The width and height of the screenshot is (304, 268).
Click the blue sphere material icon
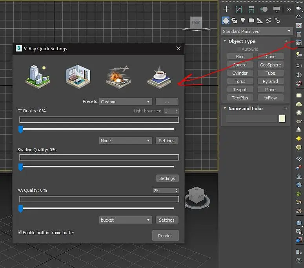tap(299, 223)
